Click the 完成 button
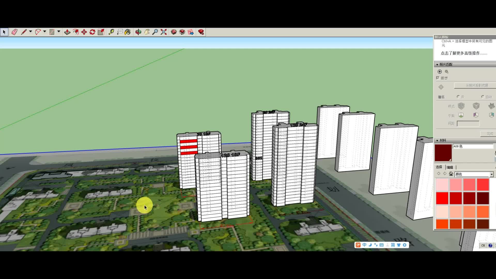Image resolution: width=496 pixels, height=279 pixels. [488, 134]
